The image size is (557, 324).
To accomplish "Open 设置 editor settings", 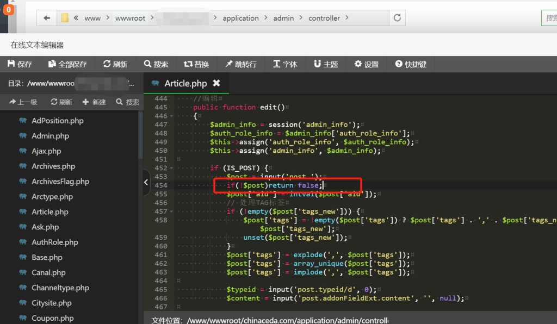I will 367,64.
